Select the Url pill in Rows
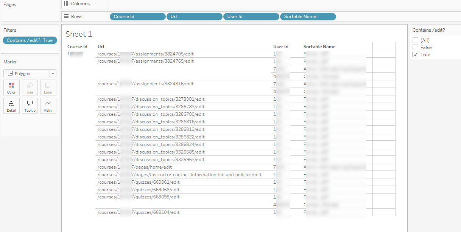 point(194,17)
